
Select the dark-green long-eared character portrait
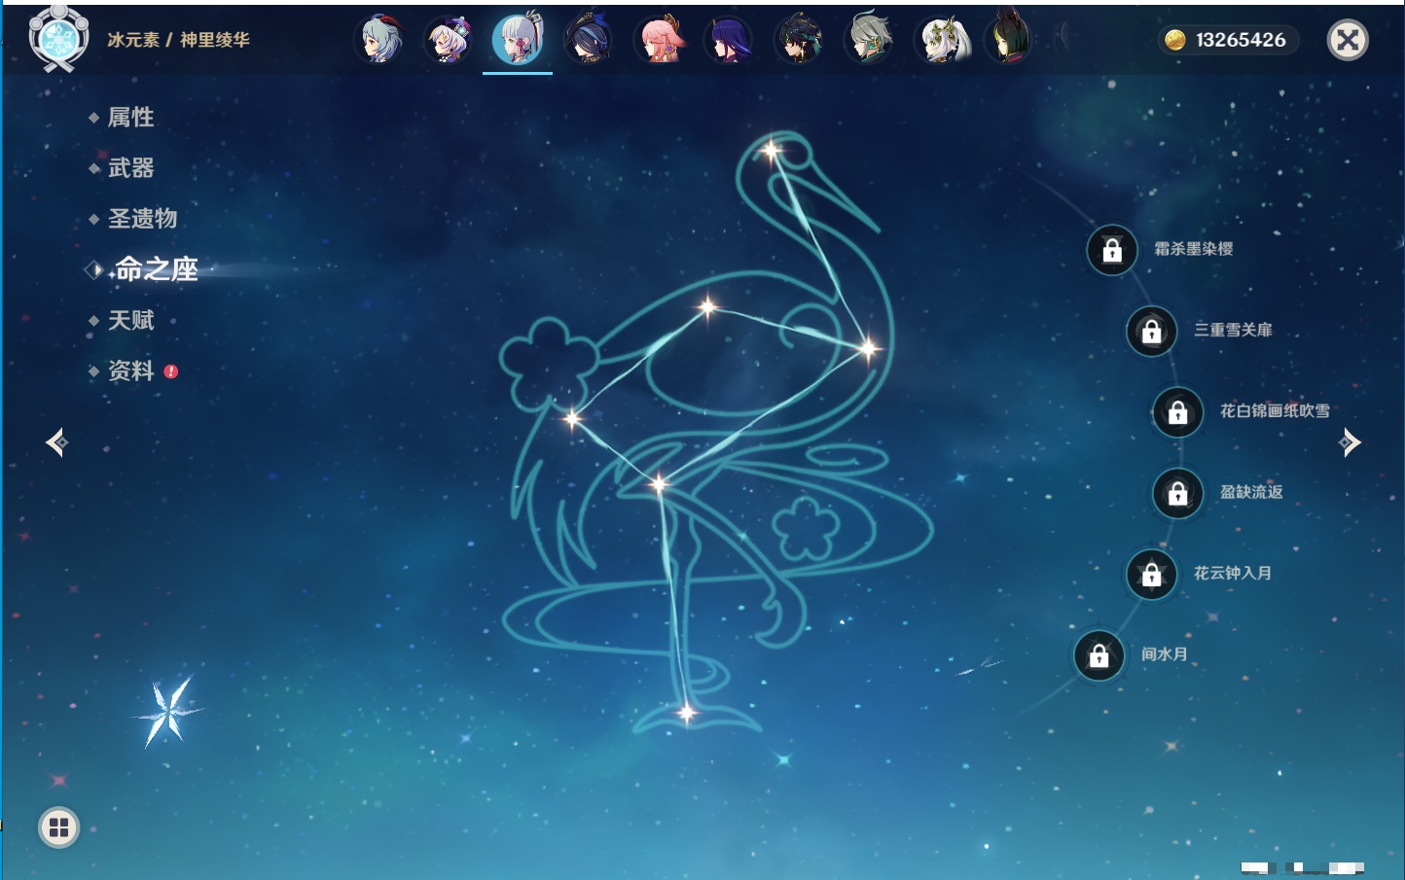tap(1009, 40)
